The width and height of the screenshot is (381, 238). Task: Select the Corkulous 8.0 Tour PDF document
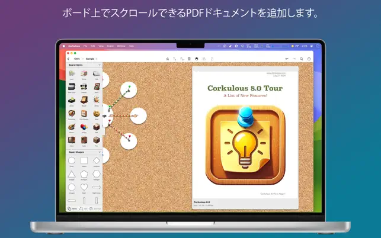coord(245,138)
